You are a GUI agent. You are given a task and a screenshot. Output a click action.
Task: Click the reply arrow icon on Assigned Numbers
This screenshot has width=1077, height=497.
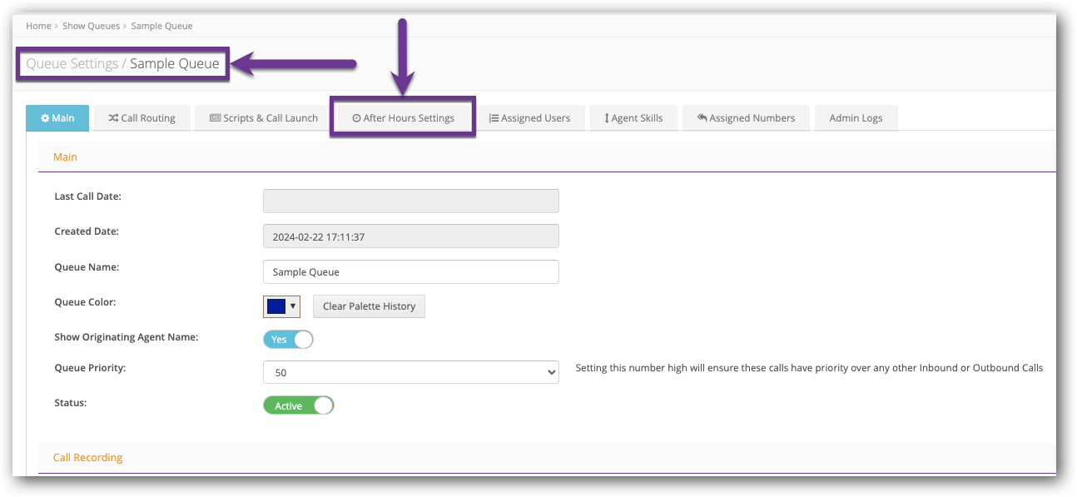tap(702, 118)
